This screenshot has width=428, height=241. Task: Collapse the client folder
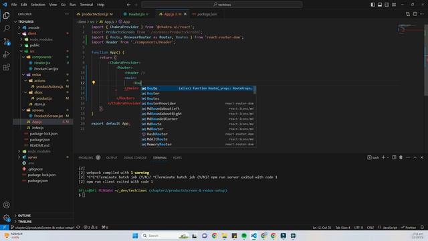pyautogui.click(x=19, y=33)
